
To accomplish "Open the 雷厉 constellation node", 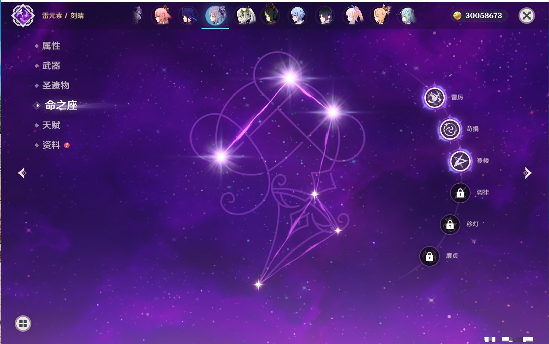I will pyautogui.click(x=435, y=98).
